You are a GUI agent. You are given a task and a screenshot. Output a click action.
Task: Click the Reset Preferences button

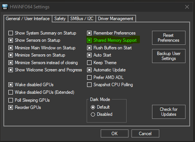pos(169,38)
